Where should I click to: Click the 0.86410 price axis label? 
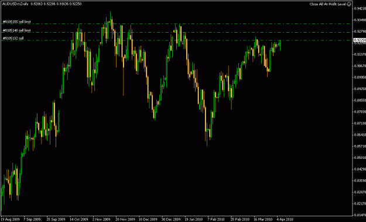[x=360, y=134]
